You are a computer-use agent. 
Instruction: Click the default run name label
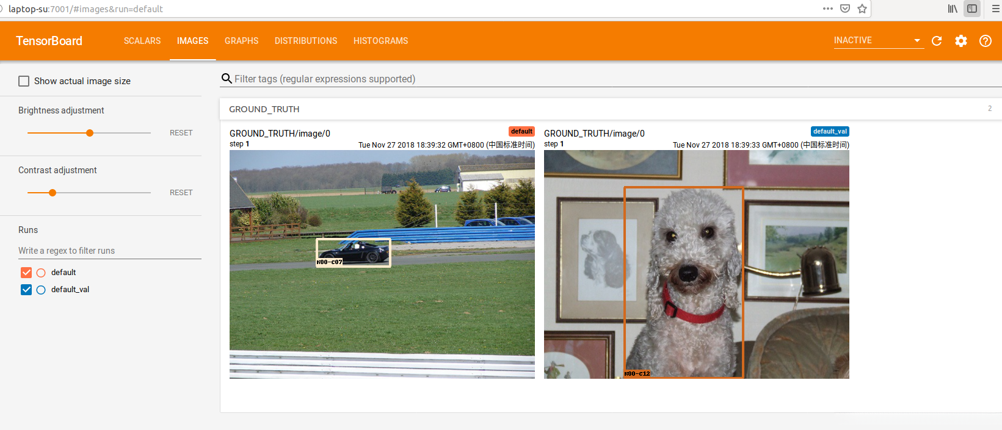tap(64, 273)
